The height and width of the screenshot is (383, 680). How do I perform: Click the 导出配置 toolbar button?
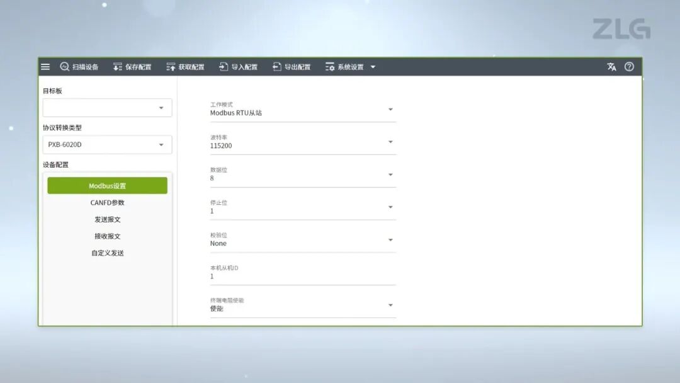(x=292, y=67)
